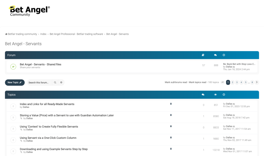This screenshot has width=264, height=156.
Task: Open Bet Angel Professional breadcrumb link
Action: pyautogui.click(x=76, y=34)
